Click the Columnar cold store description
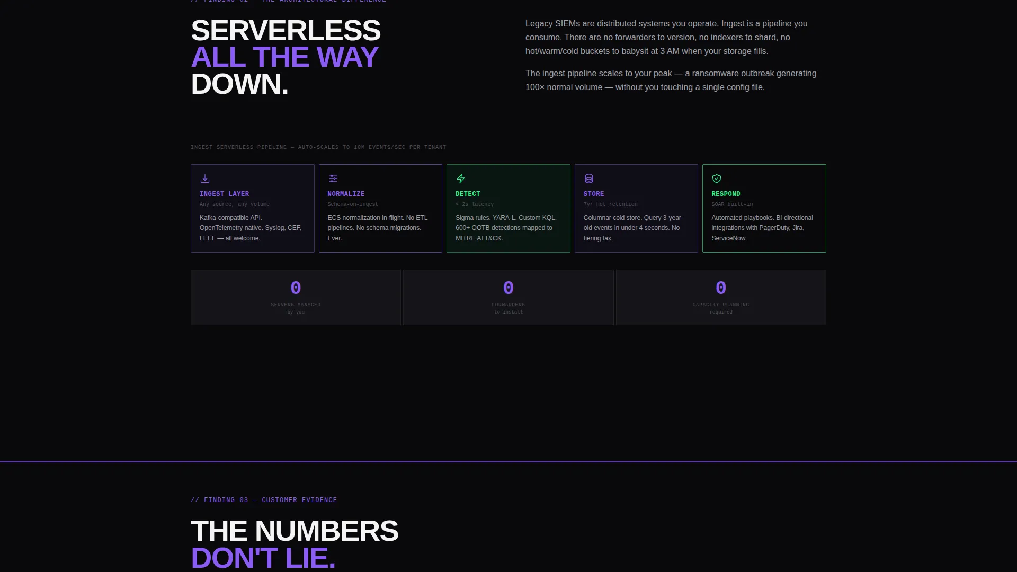 coord(634,228)
